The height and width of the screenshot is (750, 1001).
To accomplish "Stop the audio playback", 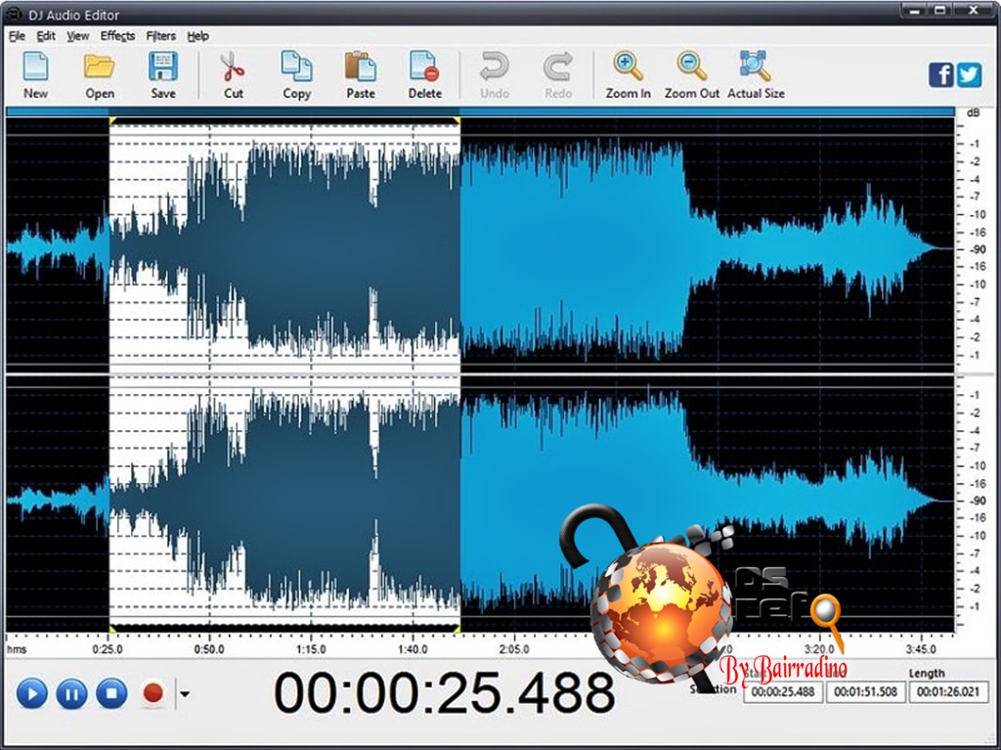I will pos(111,693).
